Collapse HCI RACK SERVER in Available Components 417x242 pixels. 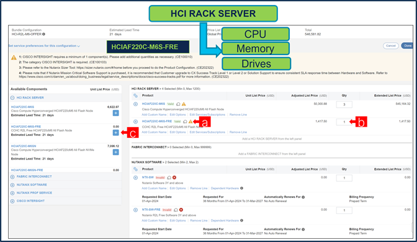pyautogui.click(x=12, y=98)
